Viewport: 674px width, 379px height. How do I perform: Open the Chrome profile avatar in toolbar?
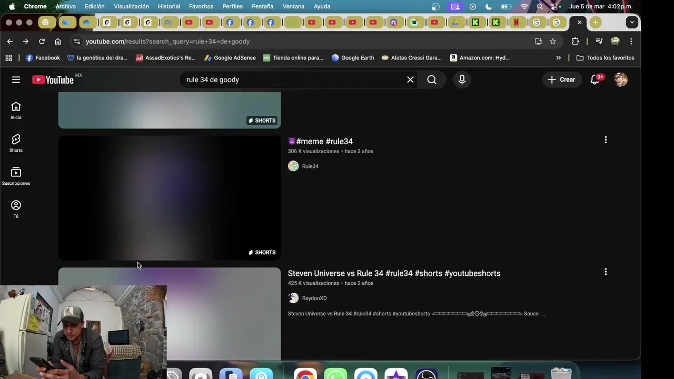tap(615, 41)
